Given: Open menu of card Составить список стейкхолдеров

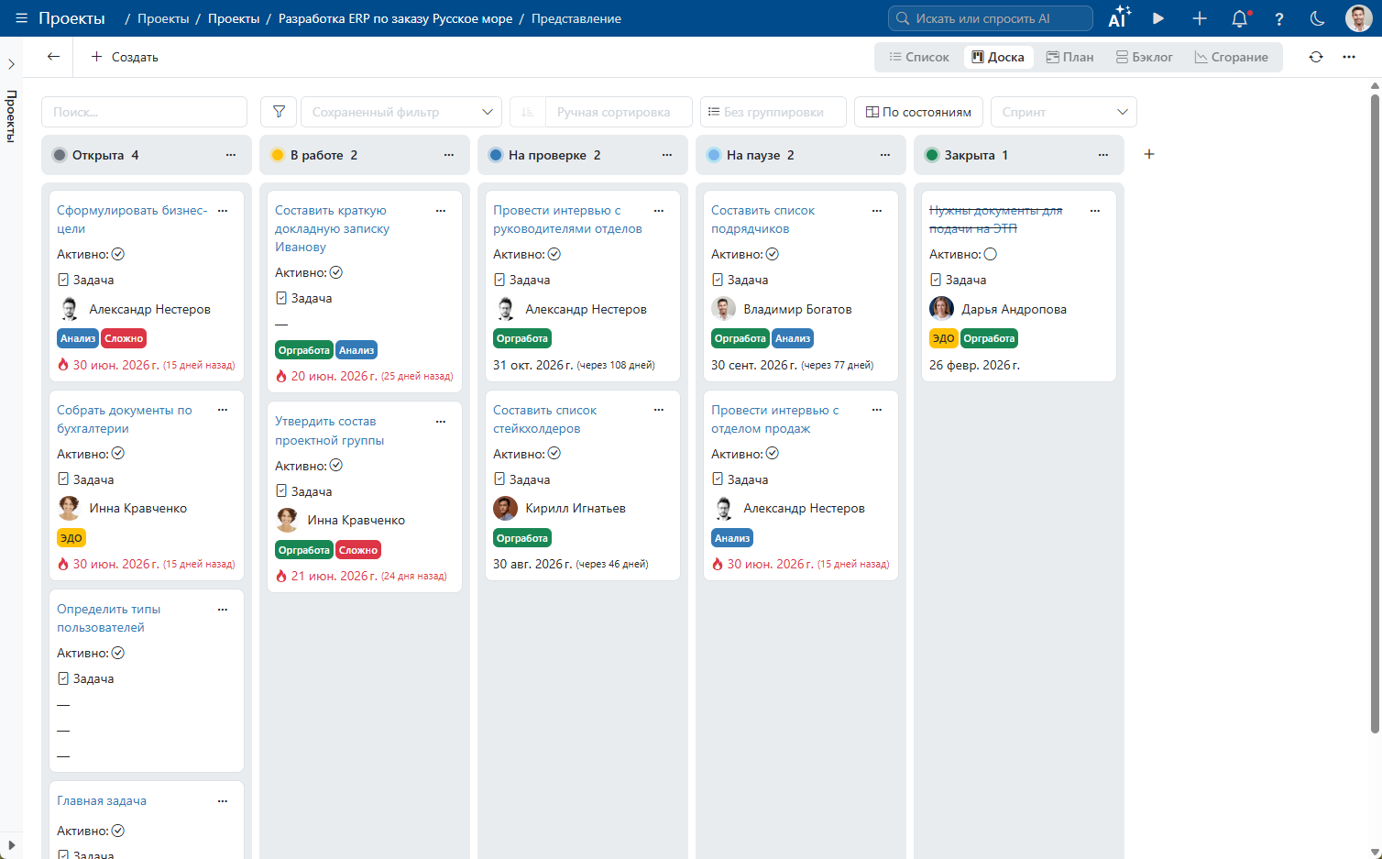Looking at the screenshot, I should coord(659,410).
